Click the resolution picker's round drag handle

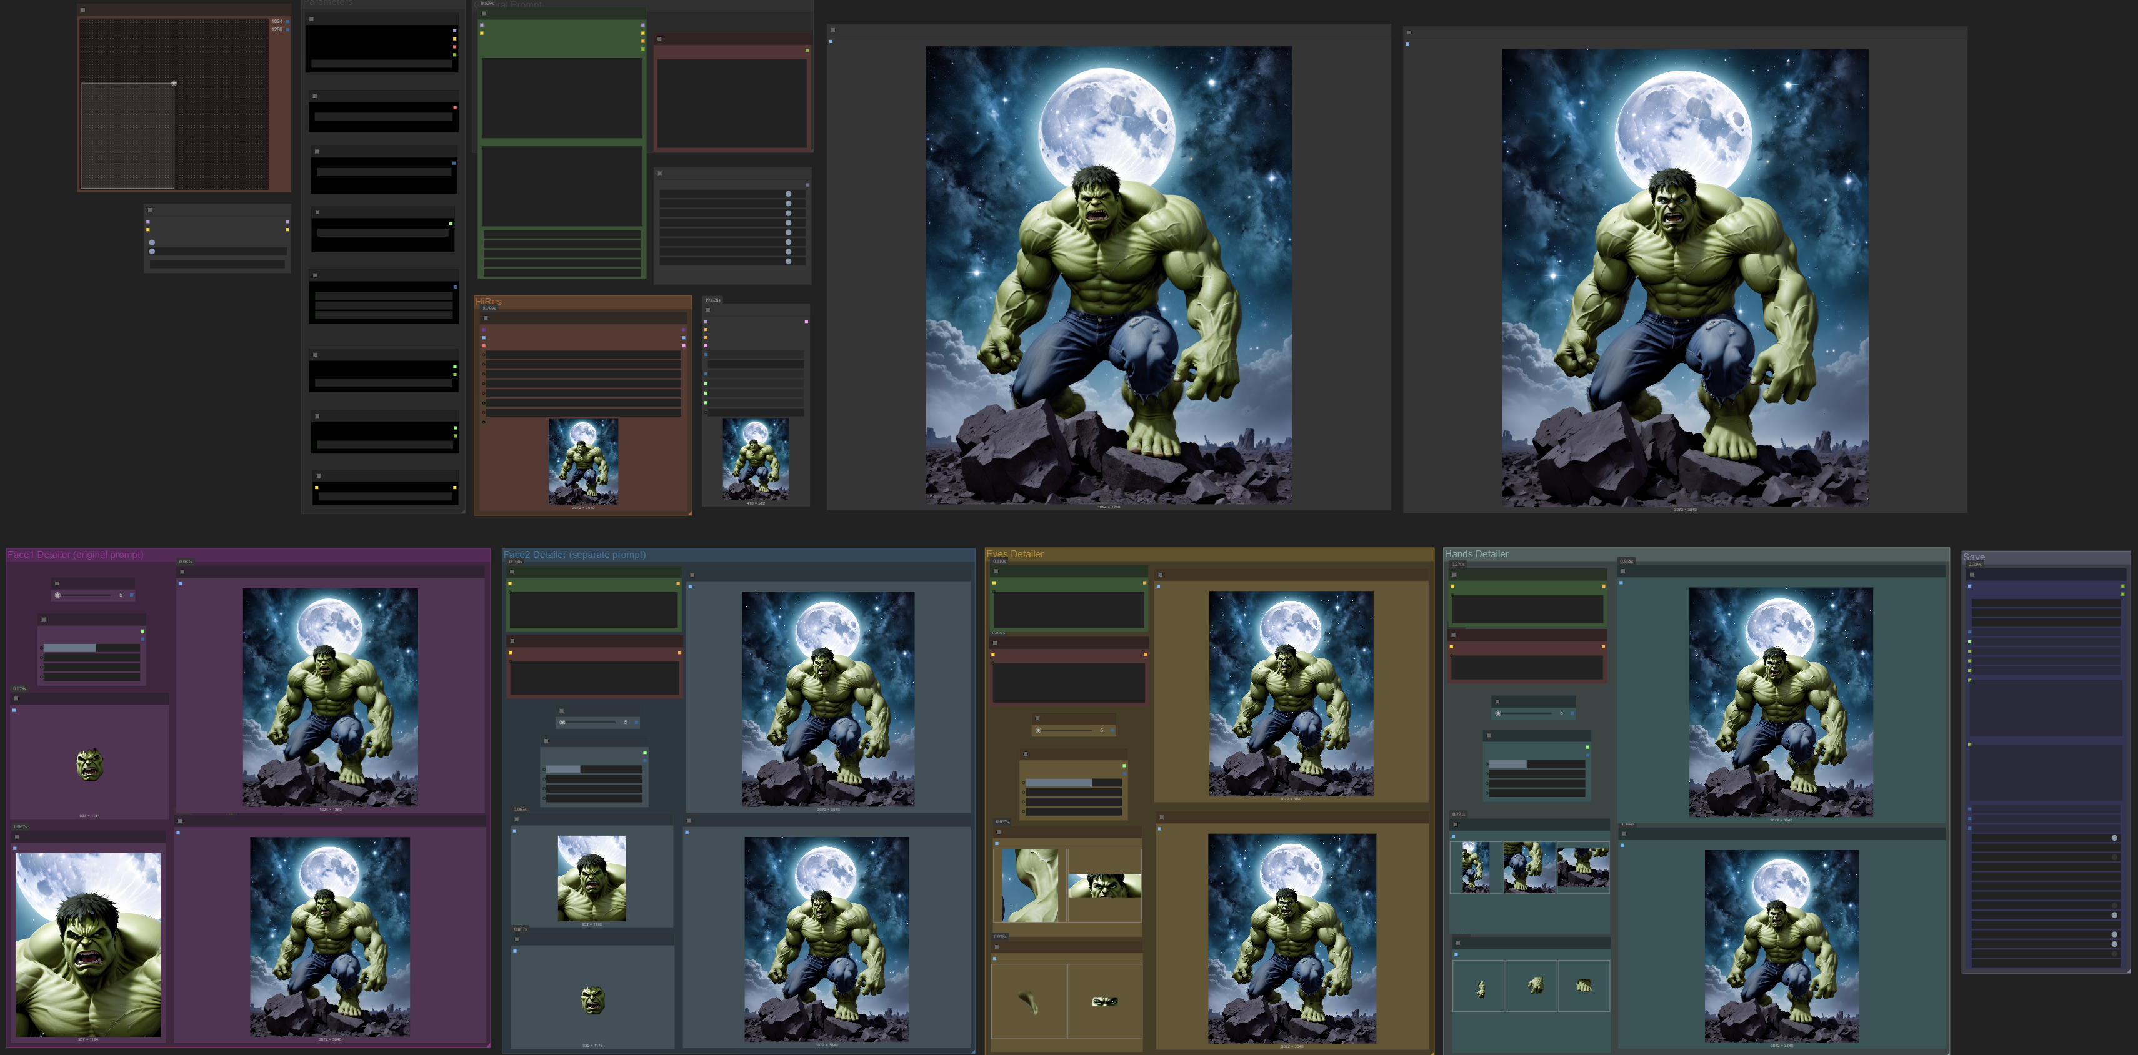point(174,83)
